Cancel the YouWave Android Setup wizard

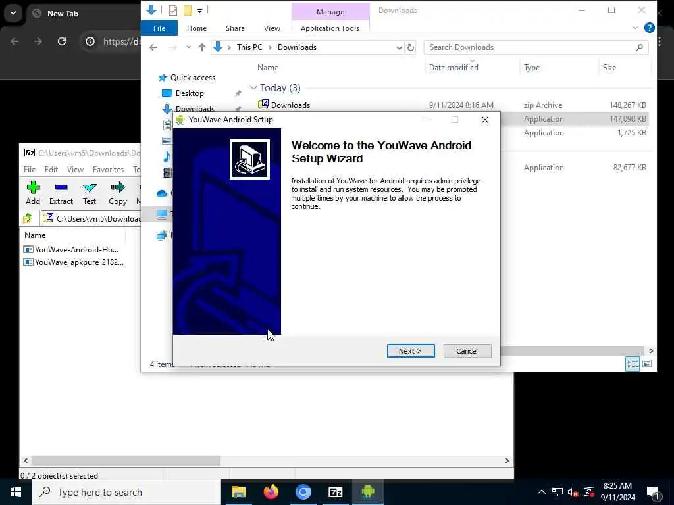coord(467,351)
